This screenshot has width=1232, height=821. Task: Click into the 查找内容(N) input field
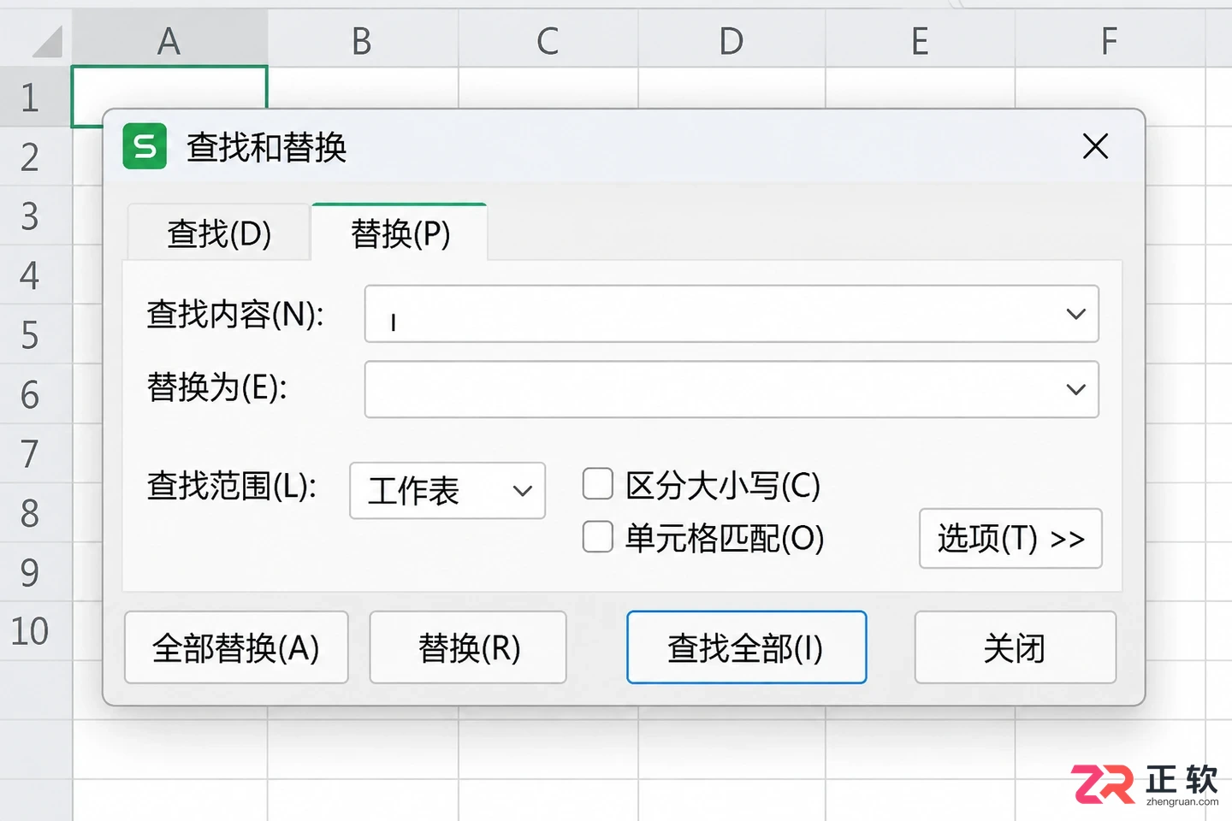tap(731, 314)
